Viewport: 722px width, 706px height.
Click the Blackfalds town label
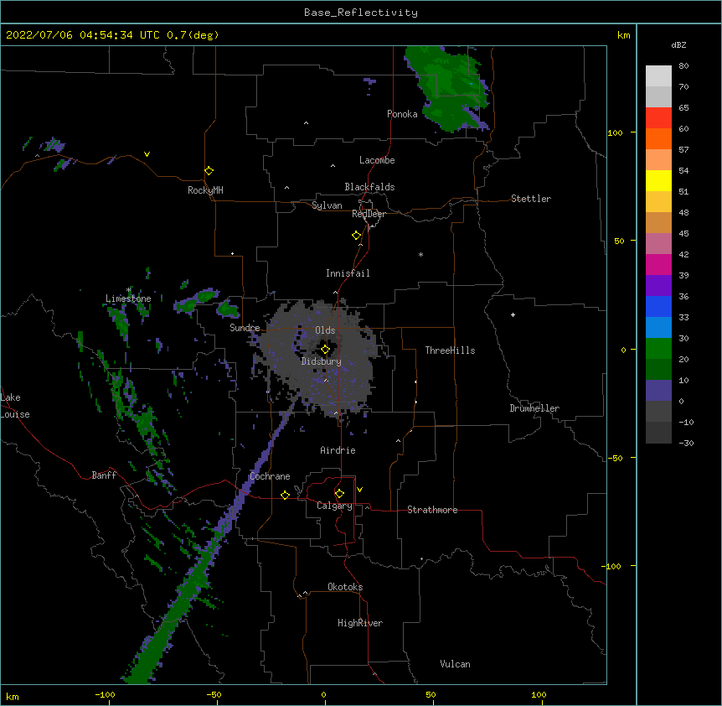369,187
